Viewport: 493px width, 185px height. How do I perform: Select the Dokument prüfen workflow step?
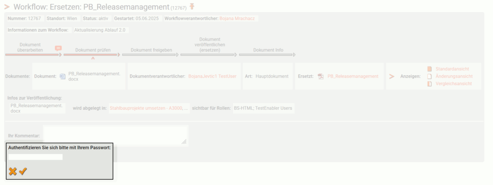click(93, 50)
